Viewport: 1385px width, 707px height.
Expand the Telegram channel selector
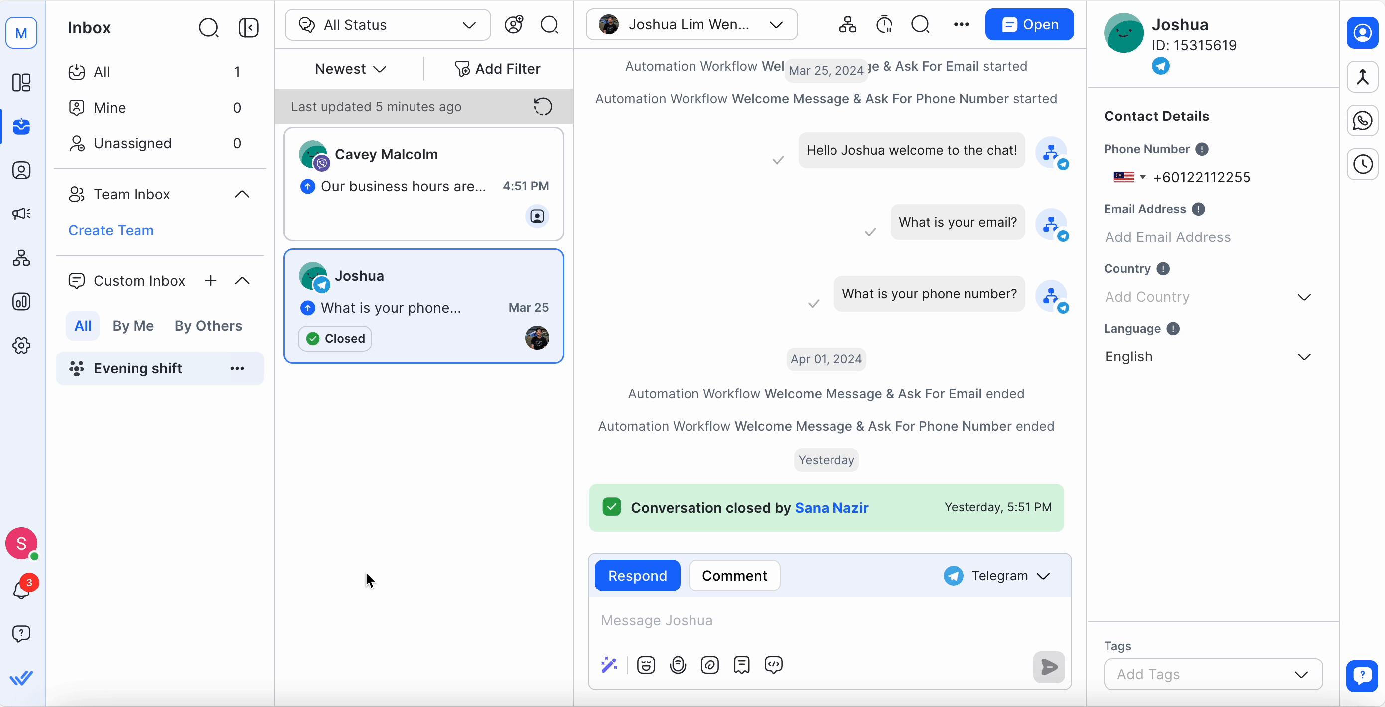click(x=997, y=576)
